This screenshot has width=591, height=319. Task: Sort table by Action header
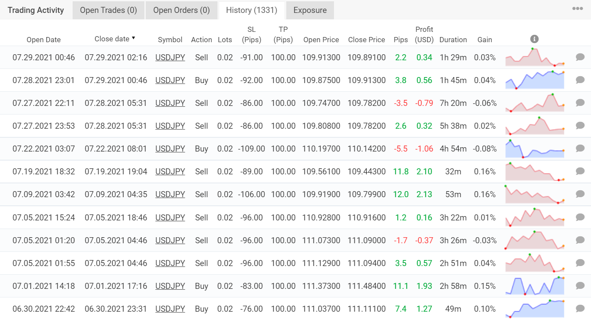pyautogui.click(x=202, y=40)
